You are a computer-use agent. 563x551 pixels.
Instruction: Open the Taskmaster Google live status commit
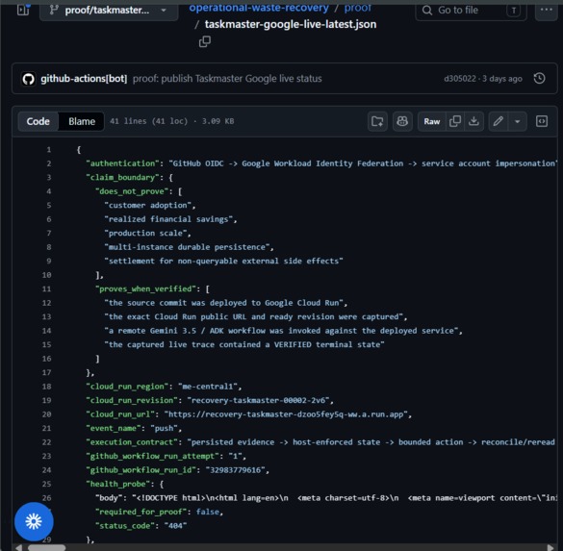227,79
